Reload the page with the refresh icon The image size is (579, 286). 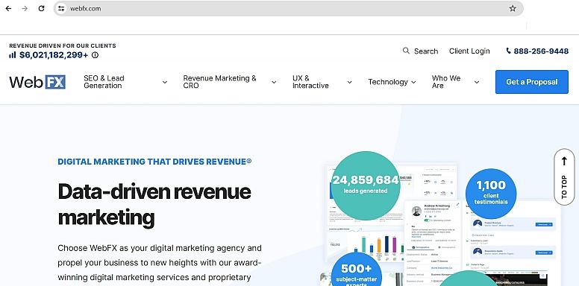coord(41,8)
